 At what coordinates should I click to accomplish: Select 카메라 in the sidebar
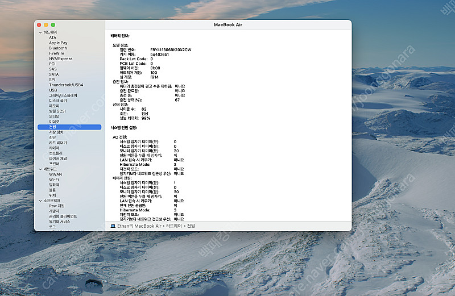54,148
